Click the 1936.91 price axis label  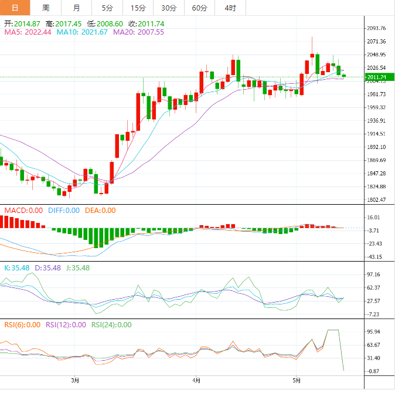click(x=376, y=120)
